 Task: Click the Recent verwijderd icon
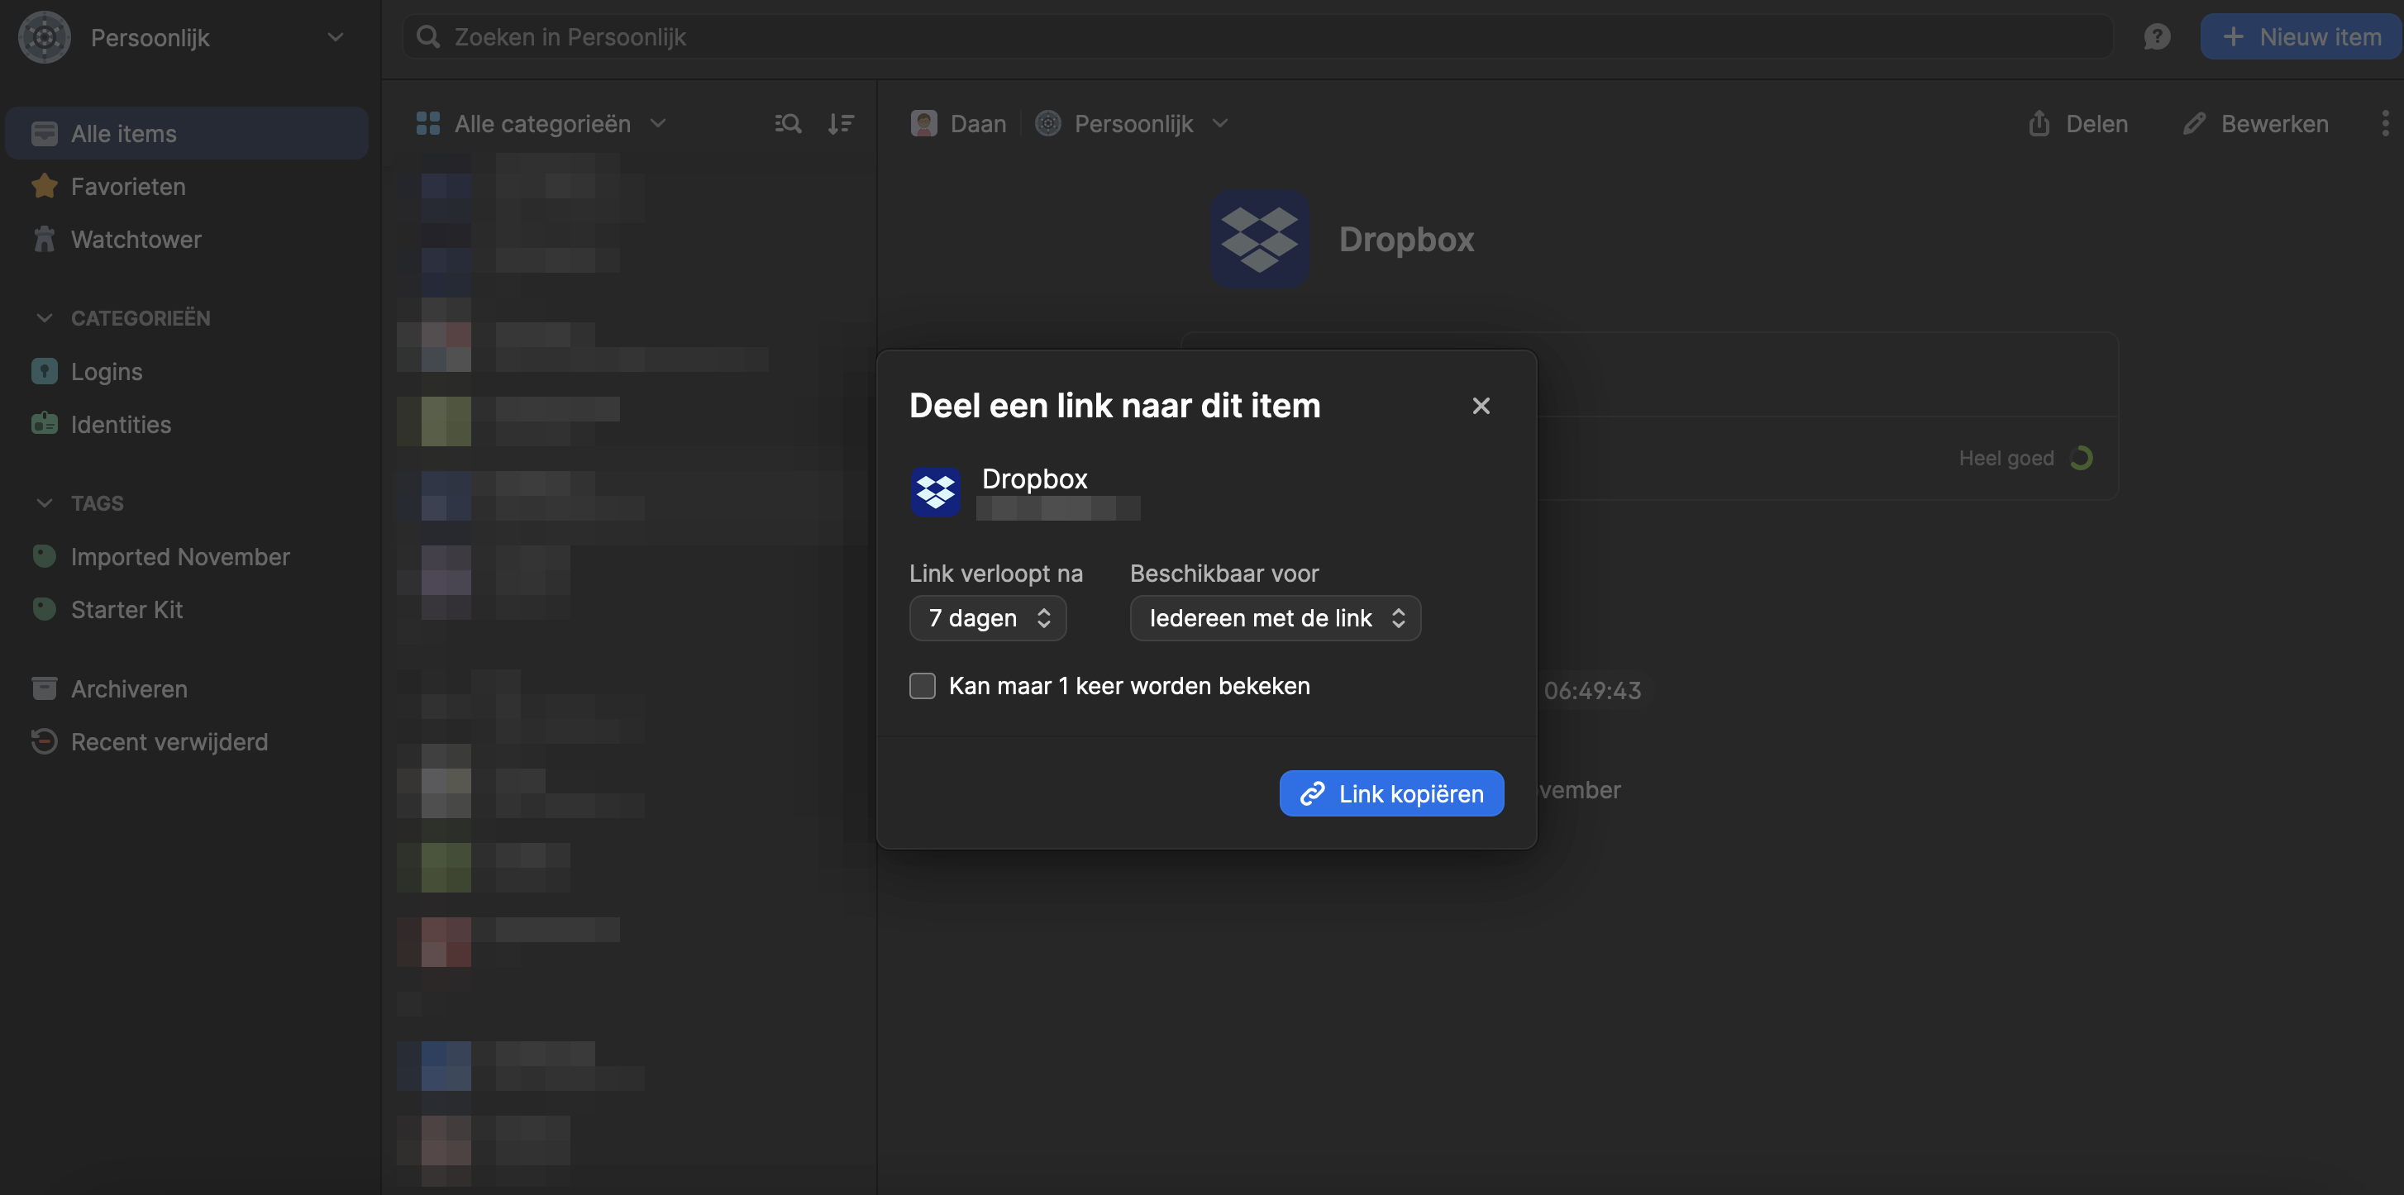[x=43, y=741]
